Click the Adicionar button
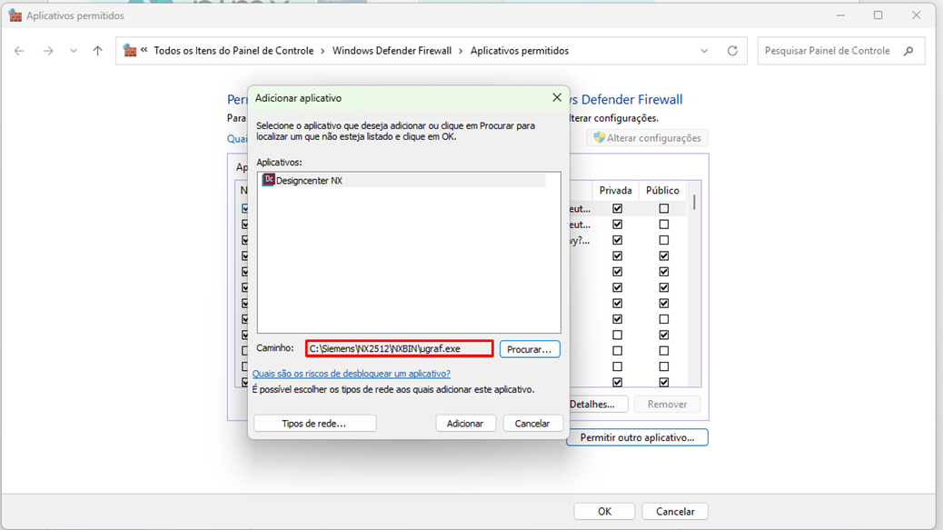943x530 pixels. 465,424
